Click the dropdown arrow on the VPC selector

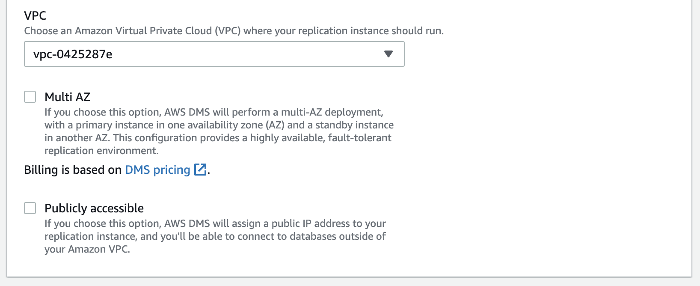388,54
